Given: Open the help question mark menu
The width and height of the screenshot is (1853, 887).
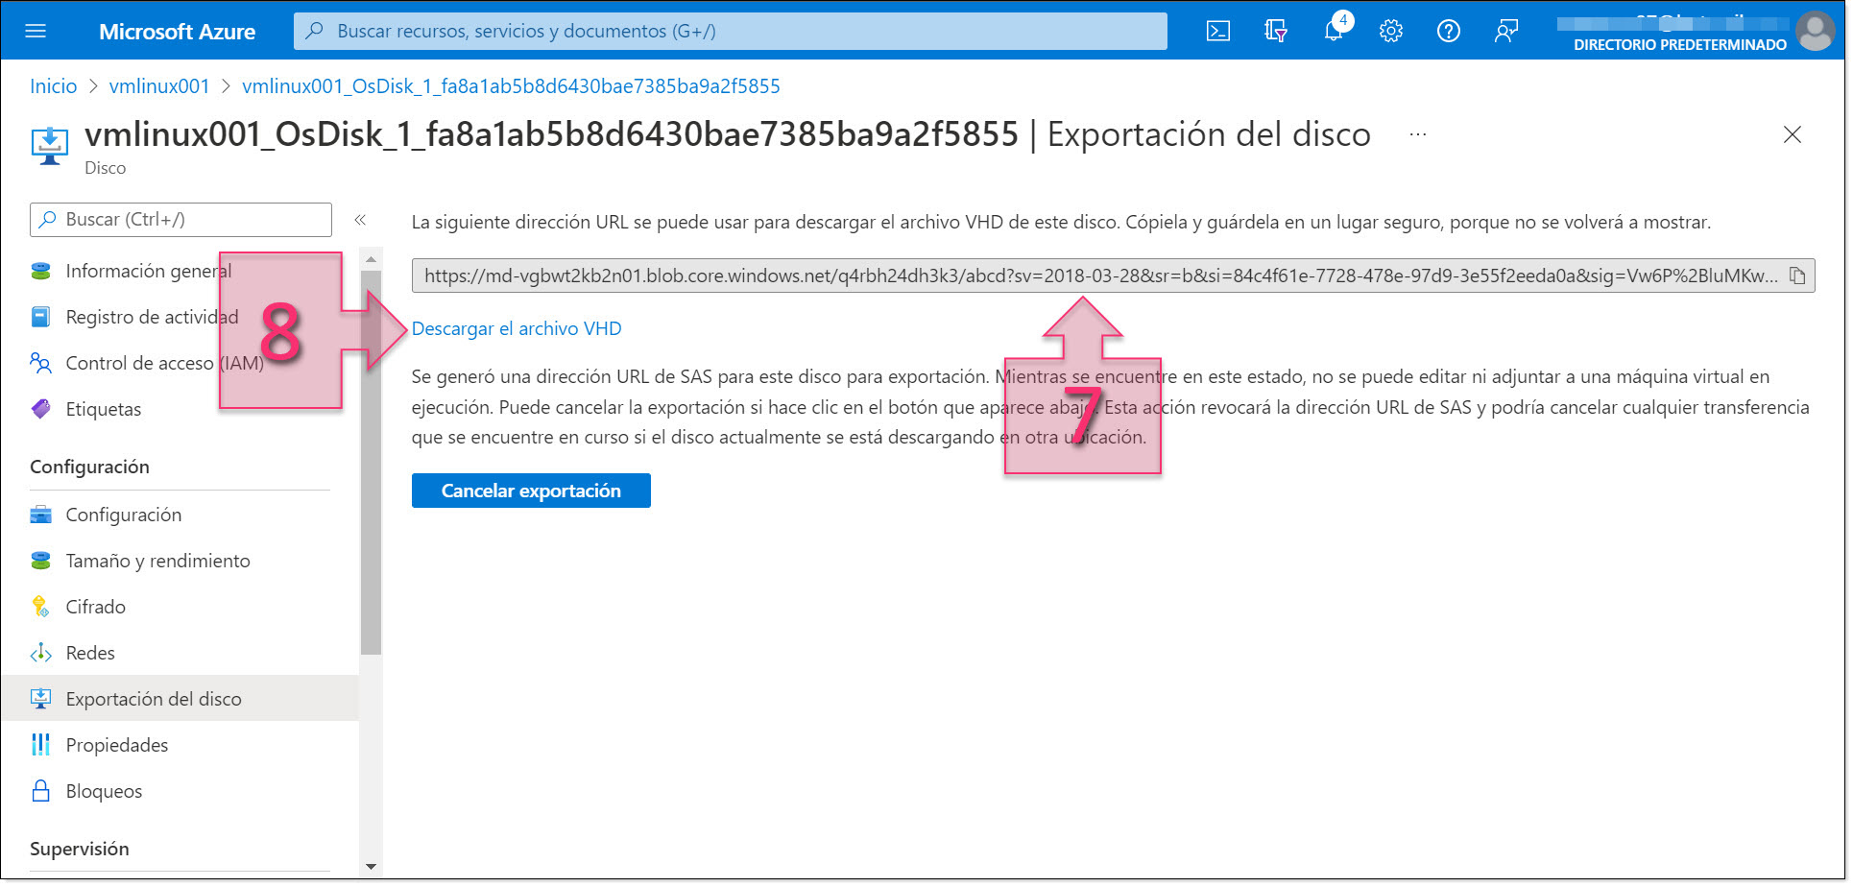Looking at the screenshot, I should [1448, 31].
